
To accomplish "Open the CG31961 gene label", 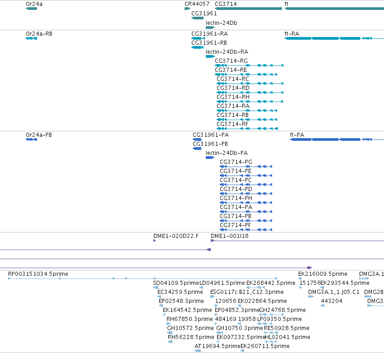I will click(204, 14).
